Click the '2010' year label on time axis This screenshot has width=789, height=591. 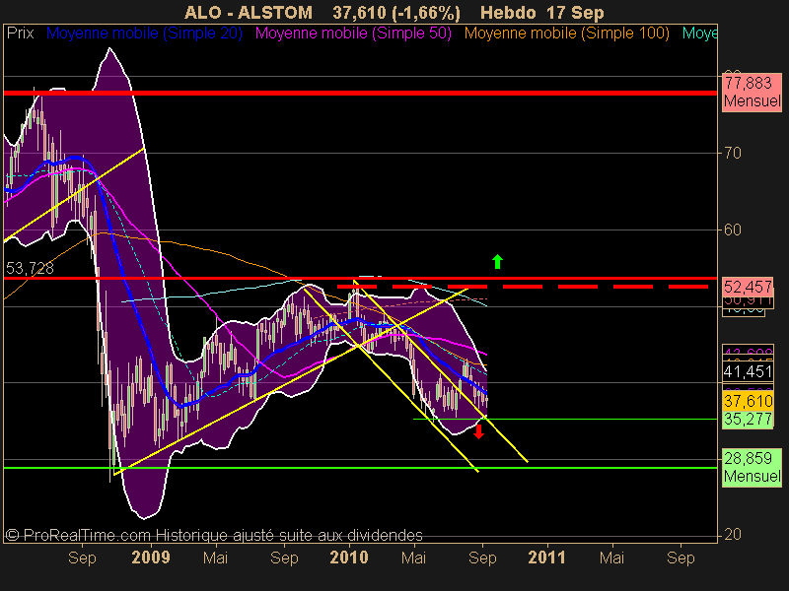(x=349, y=558)
